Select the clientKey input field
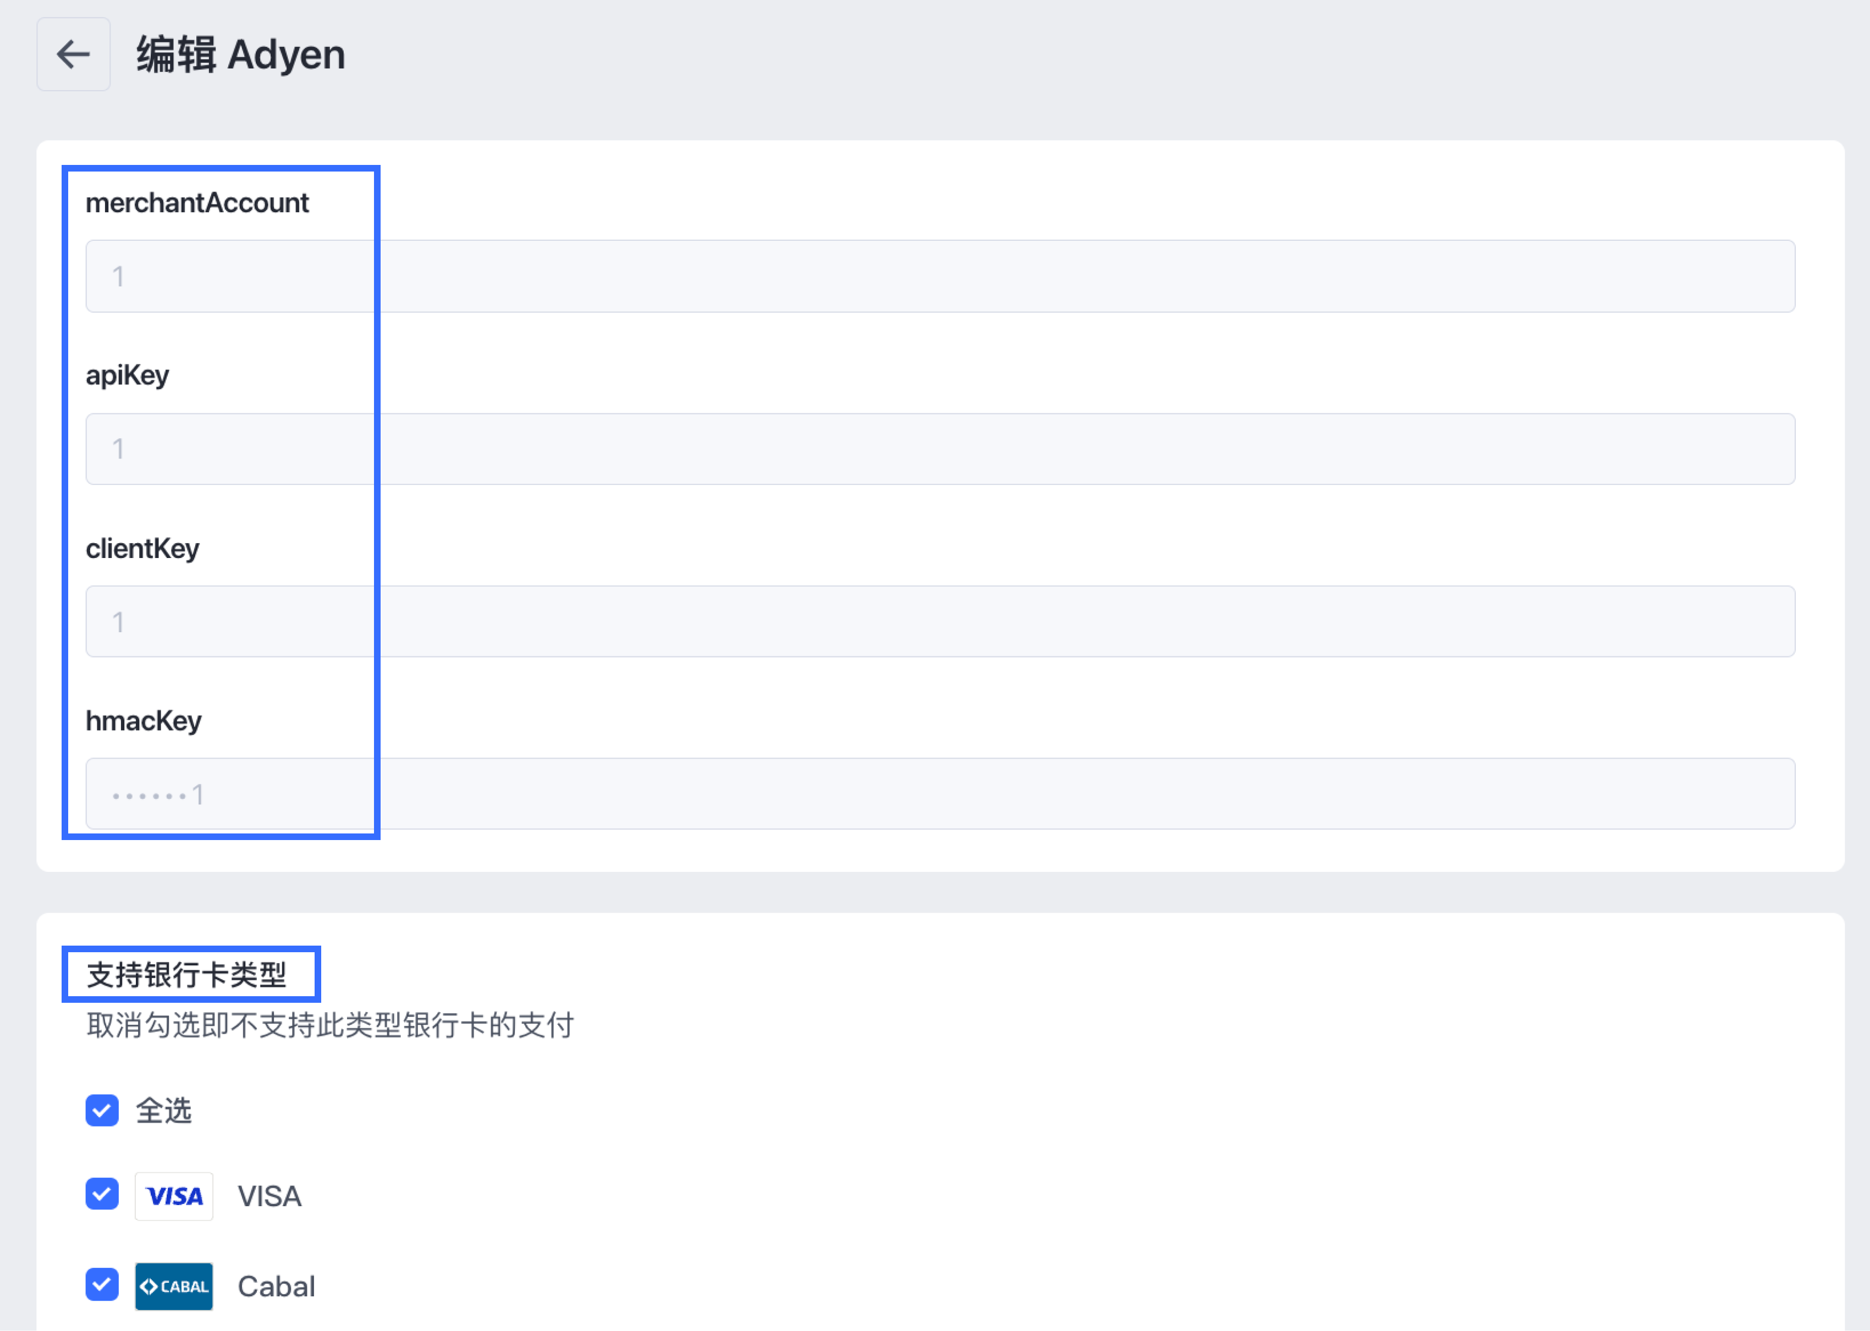The height and width of the screenshot is (1331, 1870). tap(939, 621)
